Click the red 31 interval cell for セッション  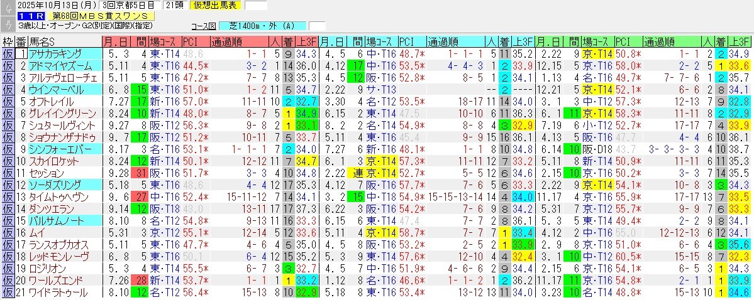pos(139,173)
